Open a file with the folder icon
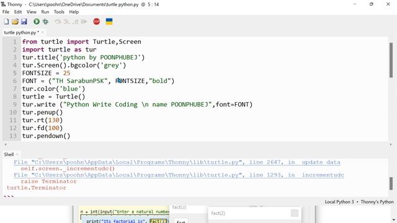397x223 pixels. pyautogui.click(x=15, y=22)
